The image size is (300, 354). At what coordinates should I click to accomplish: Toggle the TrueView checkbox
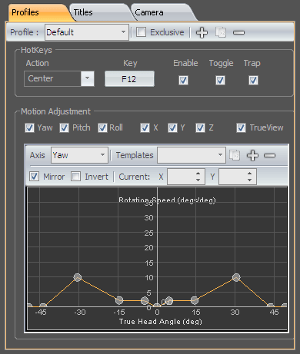[x=241, y=127]
